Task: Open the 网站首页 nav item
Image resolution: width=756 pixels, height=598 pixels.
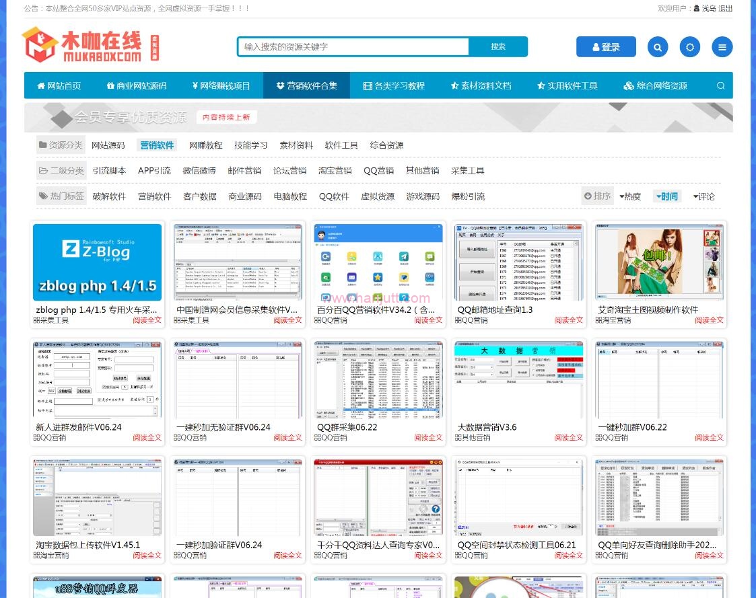Action: pos(59,86)
